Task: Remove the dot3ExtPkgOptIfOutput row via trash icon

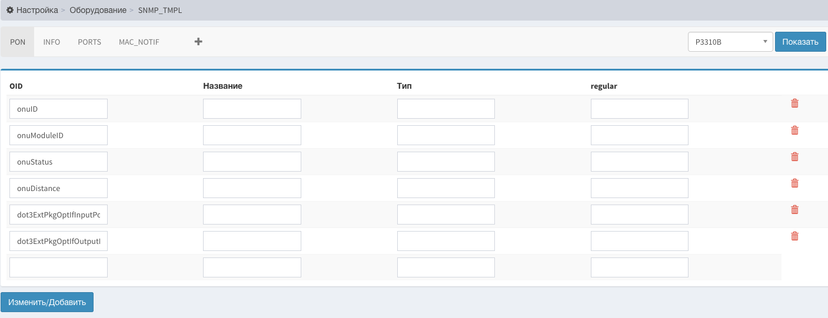Action: [794, 236]
